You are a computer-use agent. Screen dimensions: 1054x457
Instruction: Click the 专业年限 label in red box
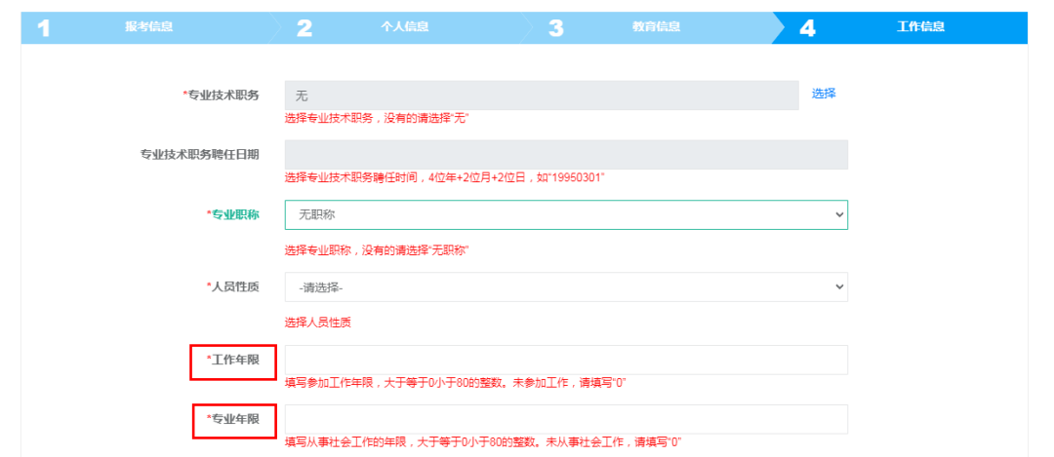[234, 419]
